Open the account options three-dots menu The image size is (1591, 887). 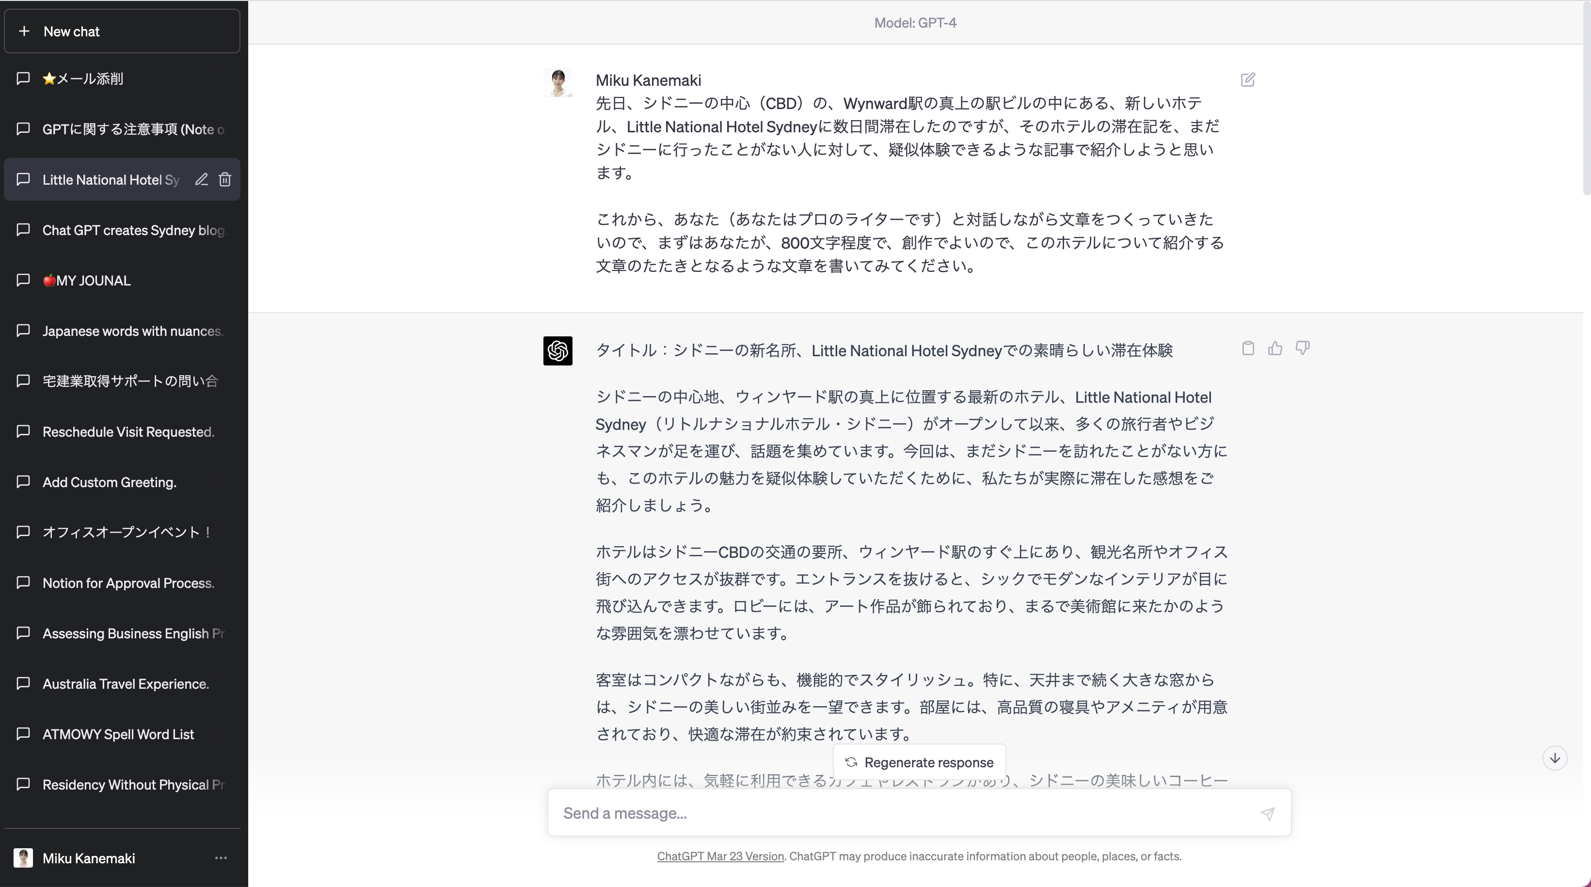click(x=221, y=858)
